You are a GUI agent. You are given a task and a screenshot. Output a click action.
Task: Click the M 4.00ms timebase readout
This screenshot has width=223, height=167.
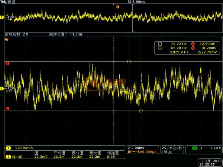click(x=136, y=2)
